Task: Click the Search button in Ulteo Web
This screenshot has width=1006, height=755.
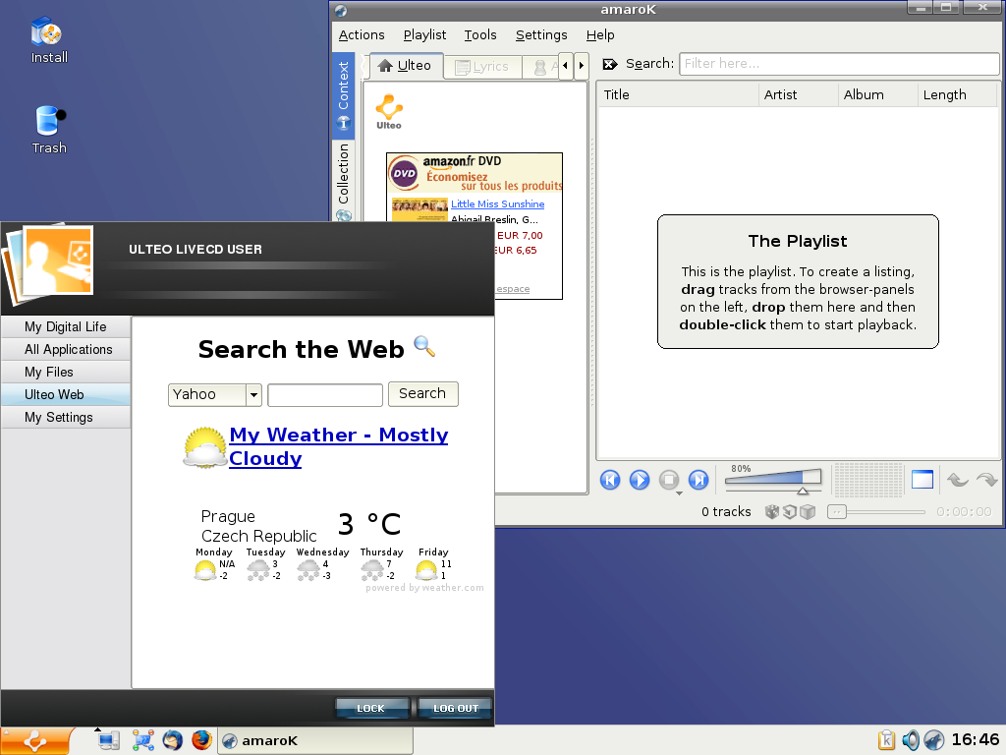Action: (422, 393)
